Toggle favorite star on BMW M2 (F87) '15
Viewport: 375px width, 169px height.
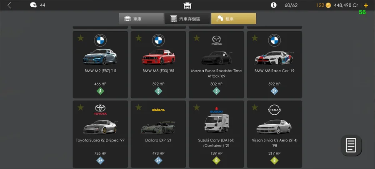point(80,38)
